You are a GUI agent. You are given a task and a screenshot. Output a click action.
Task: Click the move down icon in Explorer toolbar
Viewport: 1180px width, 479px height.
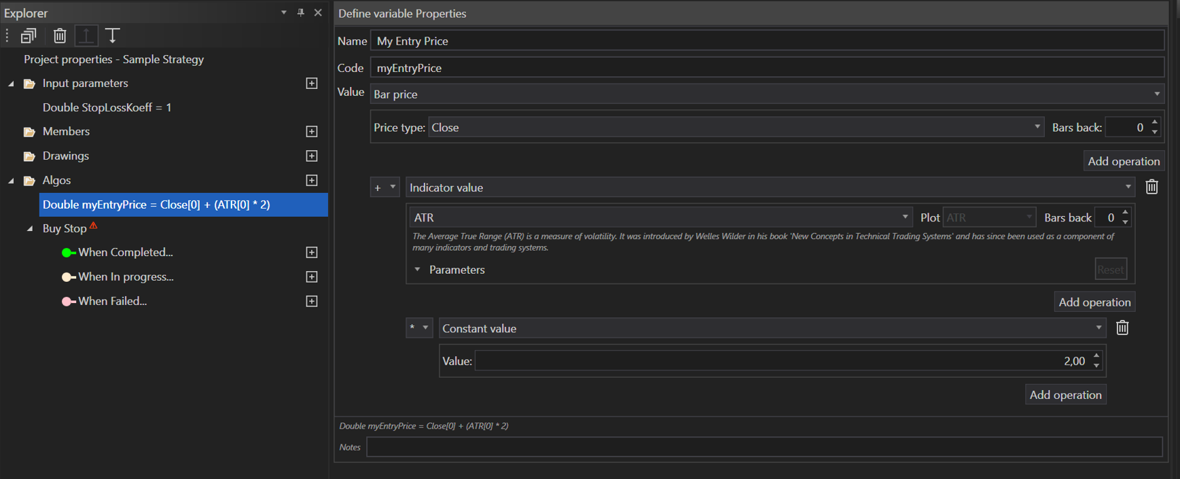(x=113, y=35)
